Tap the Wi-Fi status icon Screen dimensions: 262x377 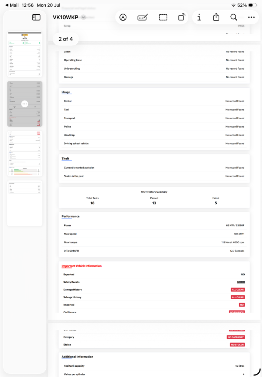(233, 5)
